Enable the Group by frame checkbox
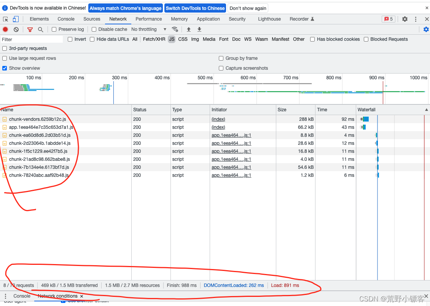Screen dimensions: 430x306 (221, 58)
